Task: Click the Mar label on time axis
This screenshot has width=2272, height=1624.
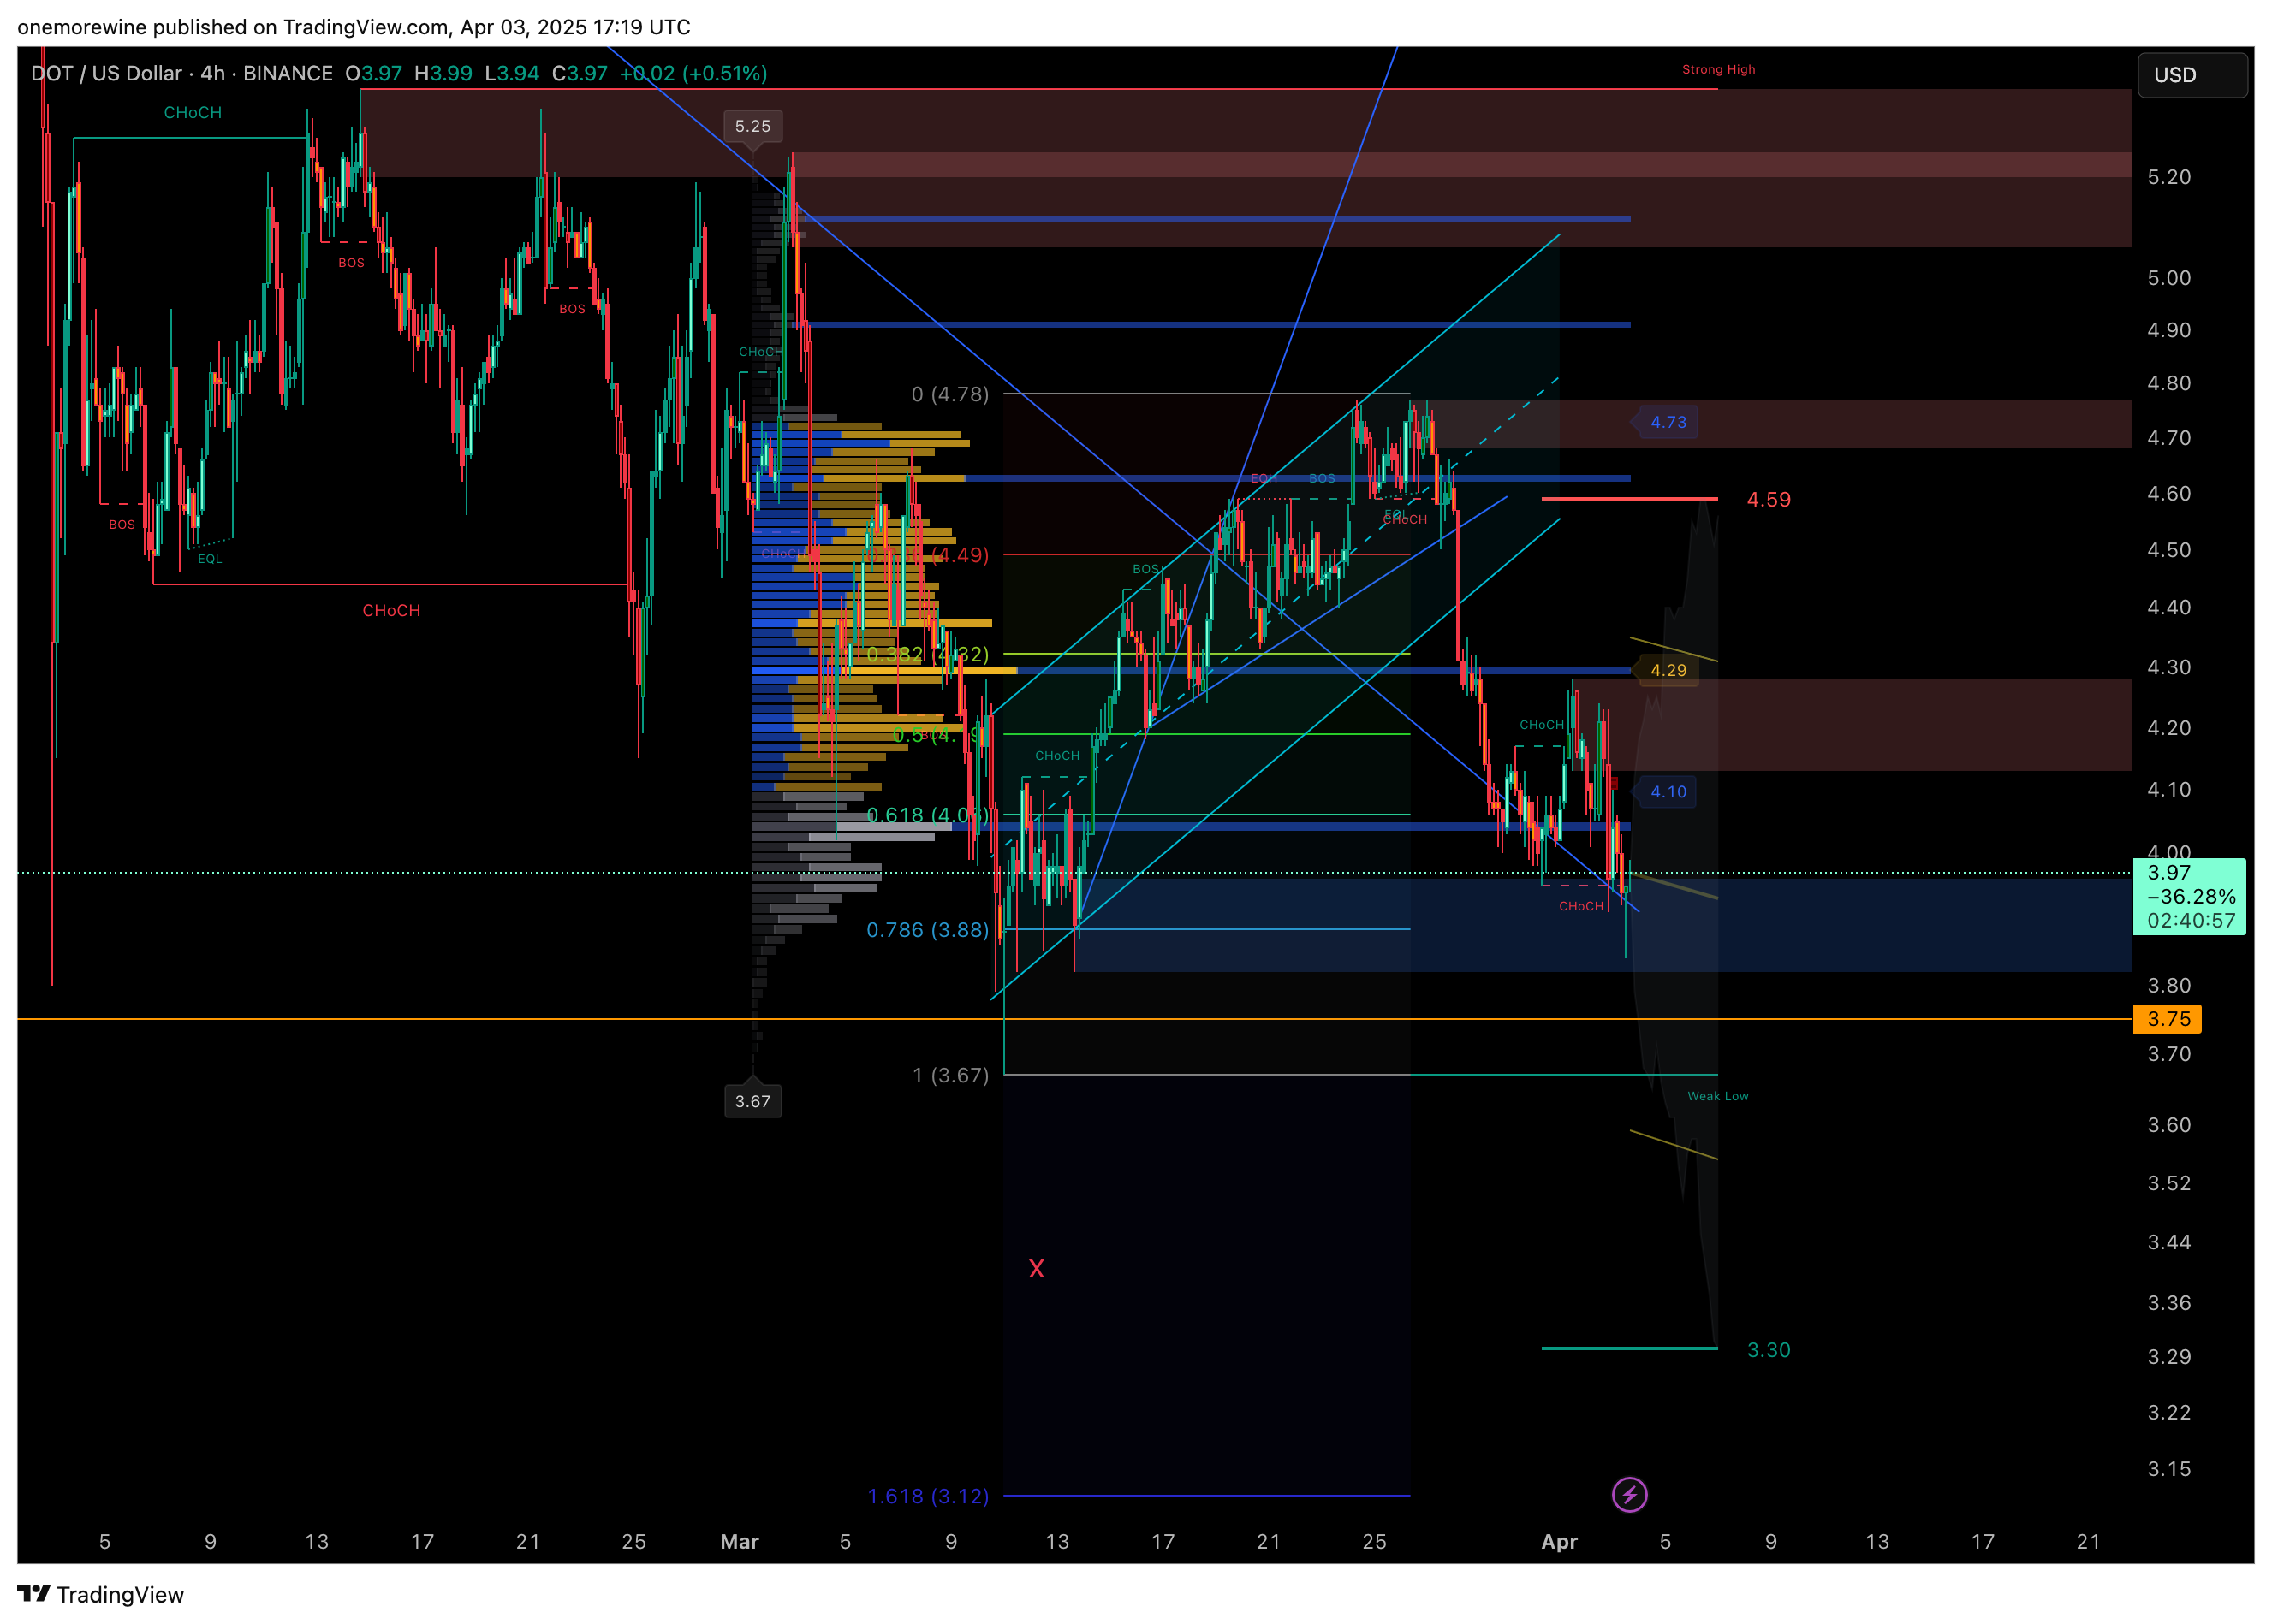Action: tap(740, 1541)
